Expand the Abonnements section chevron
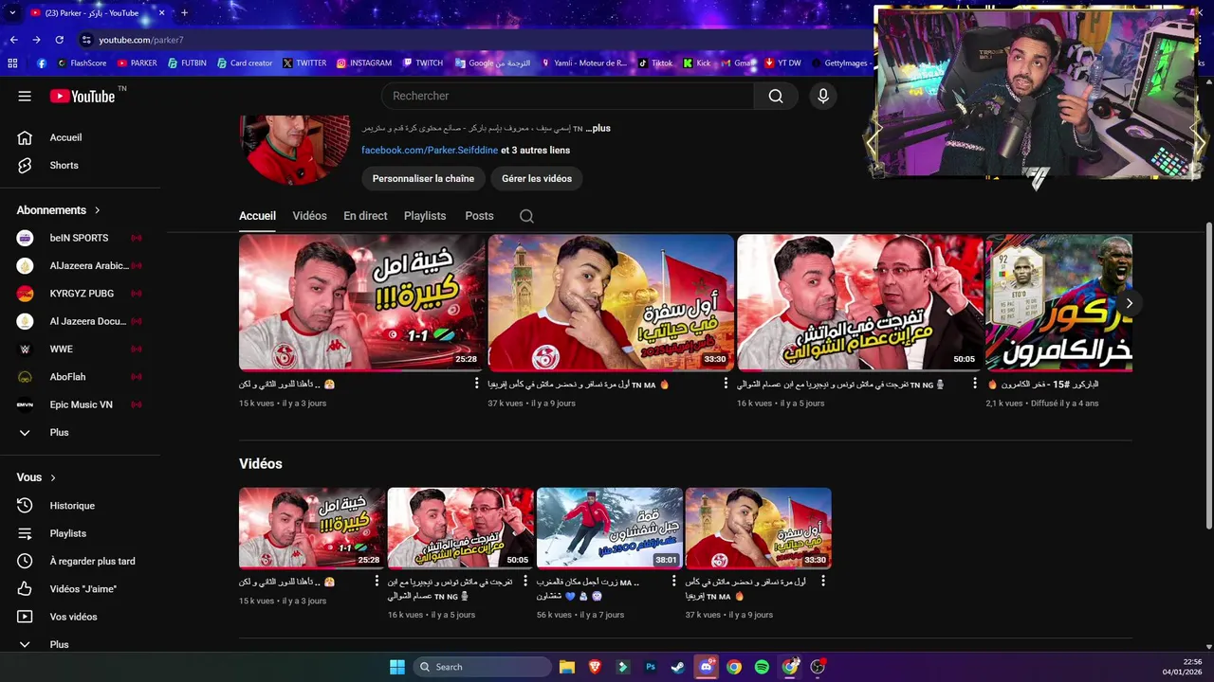Viewport: 1214px width, 682px height. (97, 210)
